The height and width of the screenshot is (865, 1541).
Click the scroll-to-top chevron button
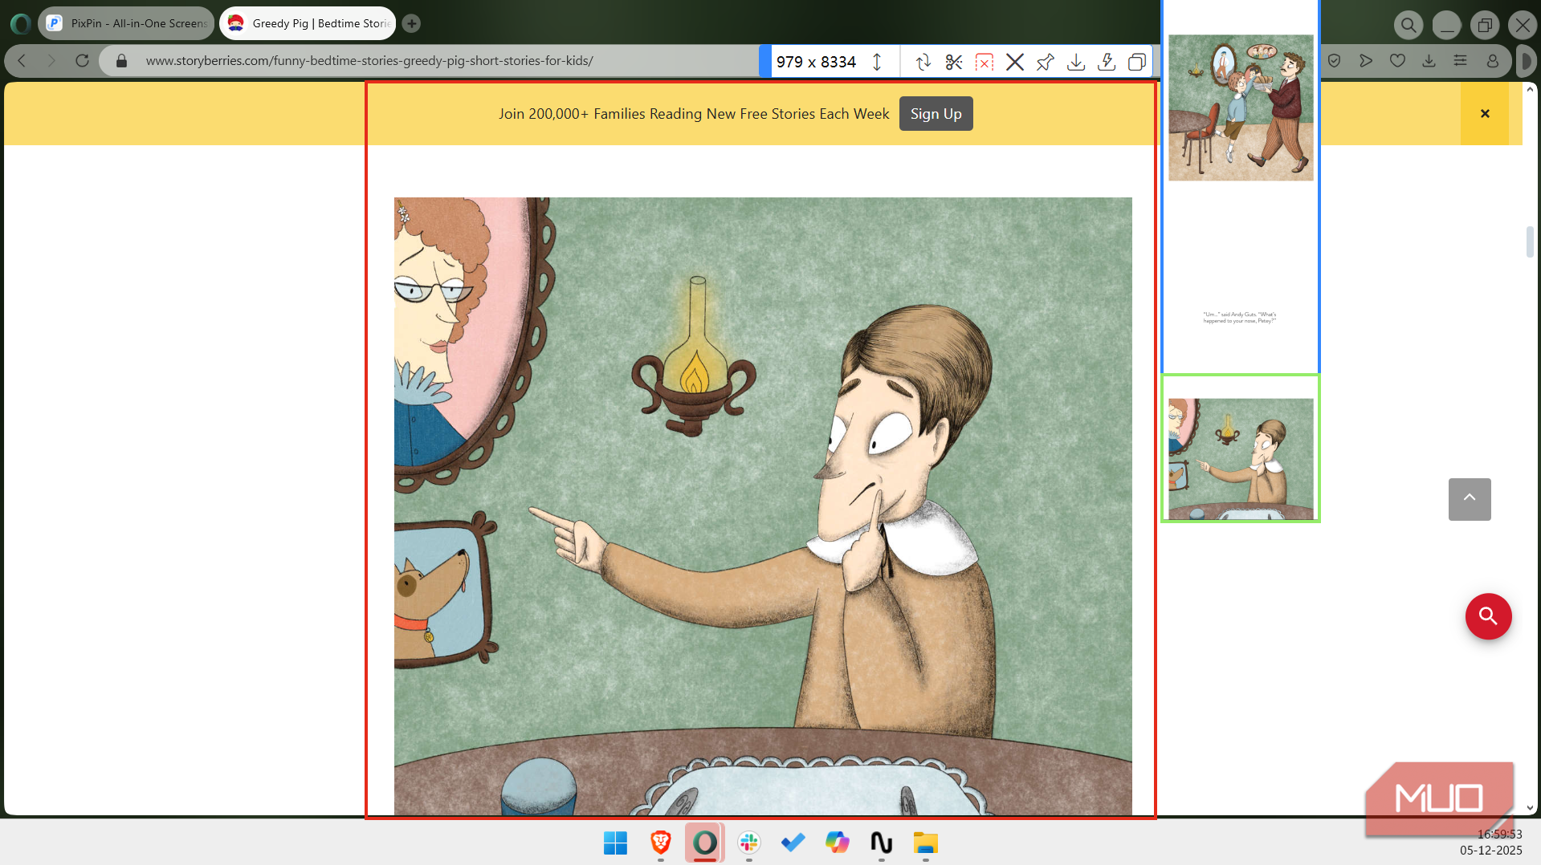click(x=1469, y=499)
